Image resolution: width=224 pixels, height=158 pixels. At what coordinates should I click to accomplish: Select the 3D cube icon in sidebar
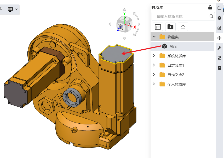(x=220, y=38)
